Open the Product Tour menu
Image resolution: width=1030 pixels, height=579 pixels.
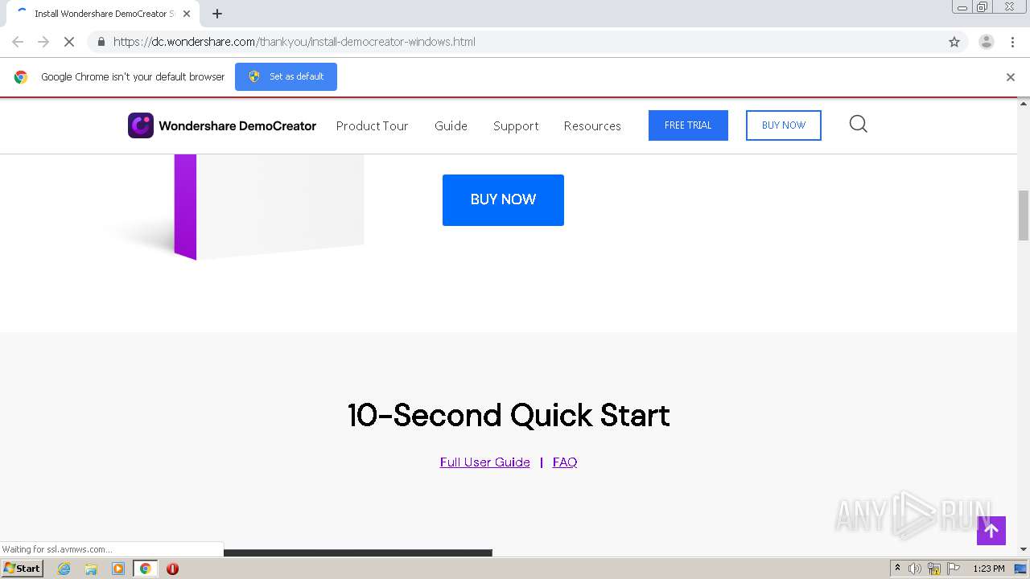click(x=372, y=125)
